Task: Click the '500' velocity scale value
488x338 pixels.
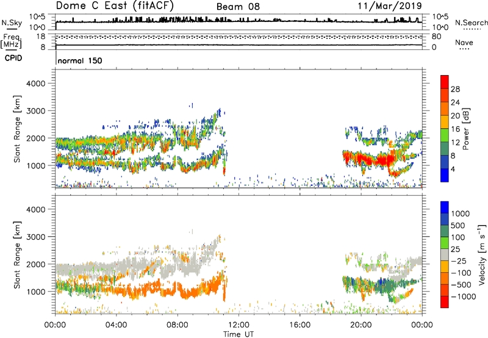Action: pos(458,225)
